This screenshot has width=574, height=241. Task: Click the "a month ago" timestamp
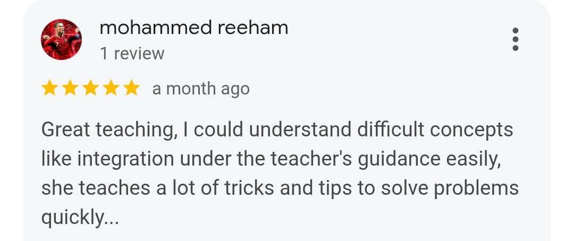(201, 89)
